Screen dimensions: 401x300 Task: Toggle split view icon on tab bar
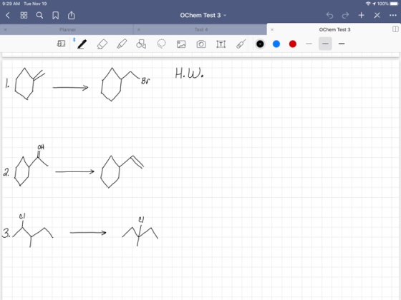coord(395,29)
